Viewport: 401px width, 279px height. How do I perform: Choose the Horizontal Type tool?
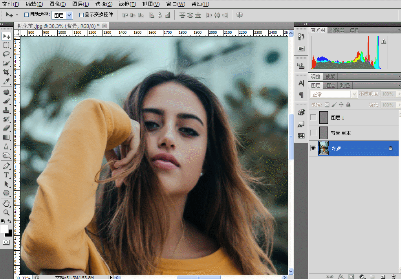6,175
